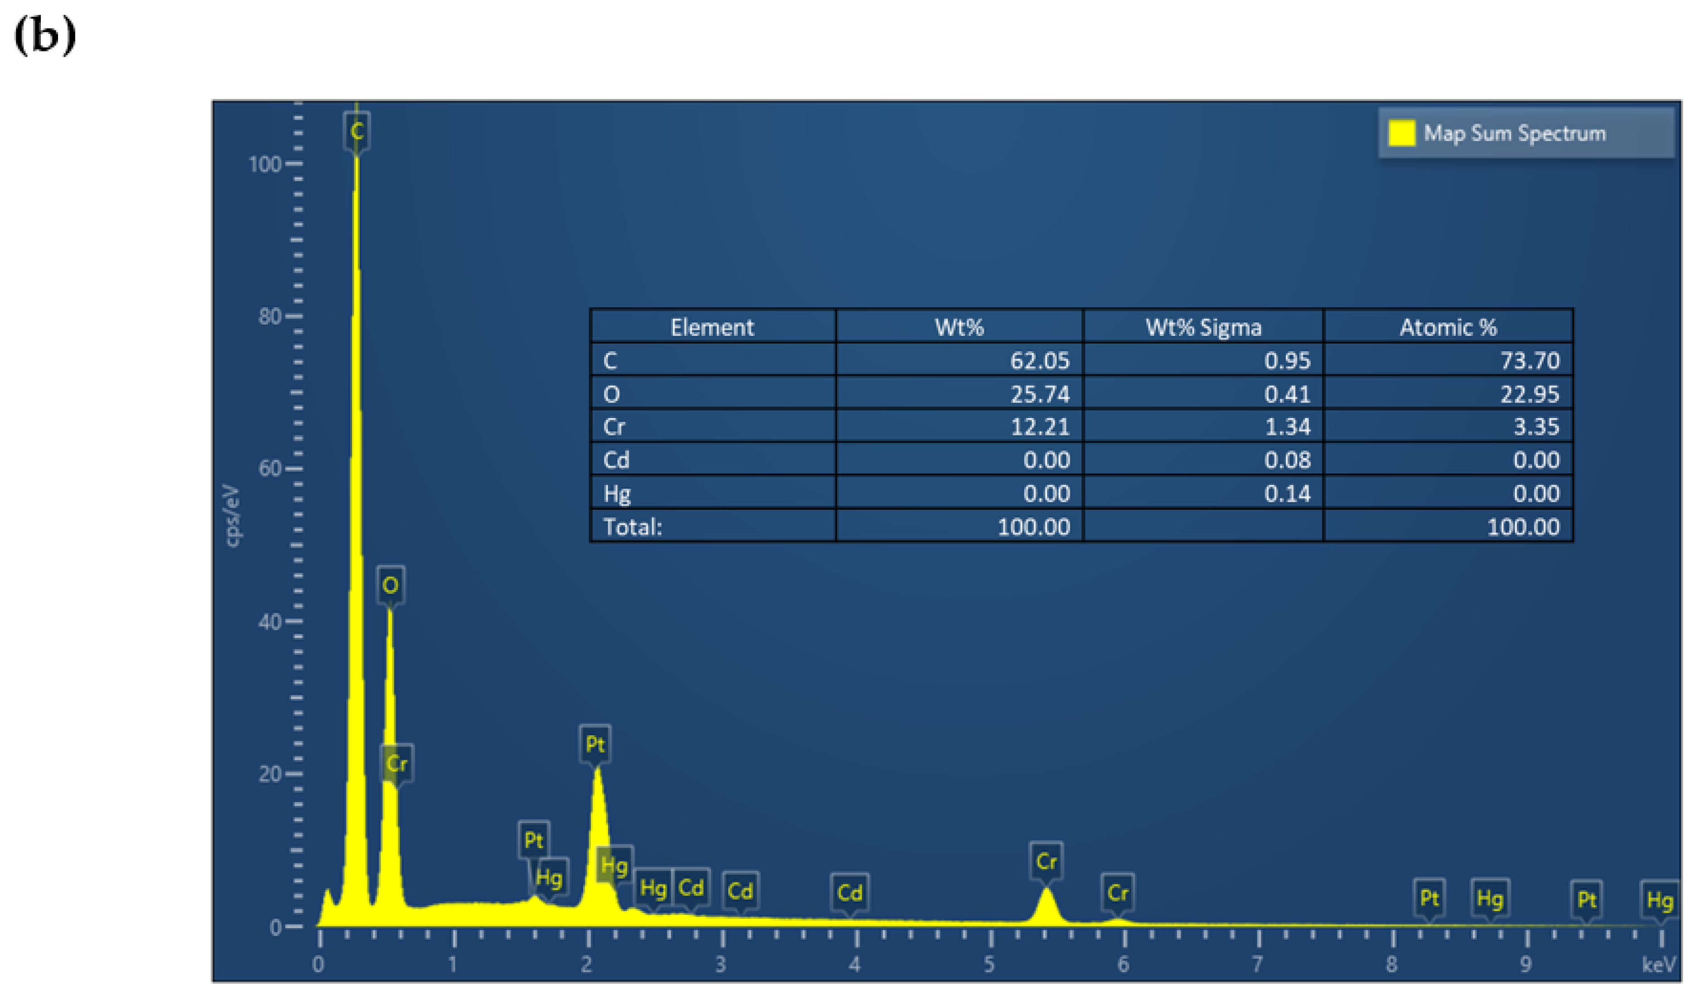This screenshot has height=1000, width=1701.
Task: Click the 62.05 Wt% value for carbon
Action: click(1039, 360)
